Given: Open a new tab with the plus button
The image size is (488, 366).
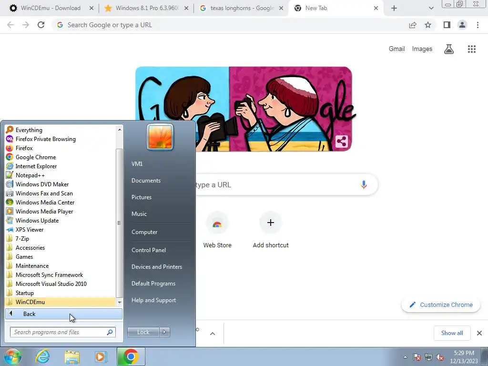Looking at the screenshot, I should [394, 9].
